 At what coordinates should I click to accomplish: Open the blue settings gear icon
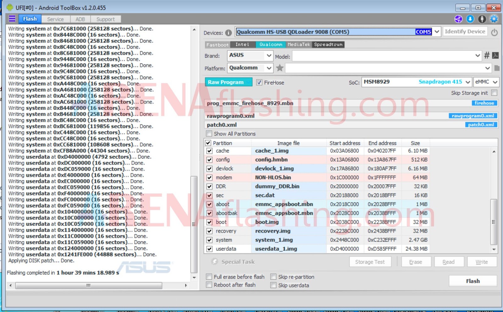point(494,19)
